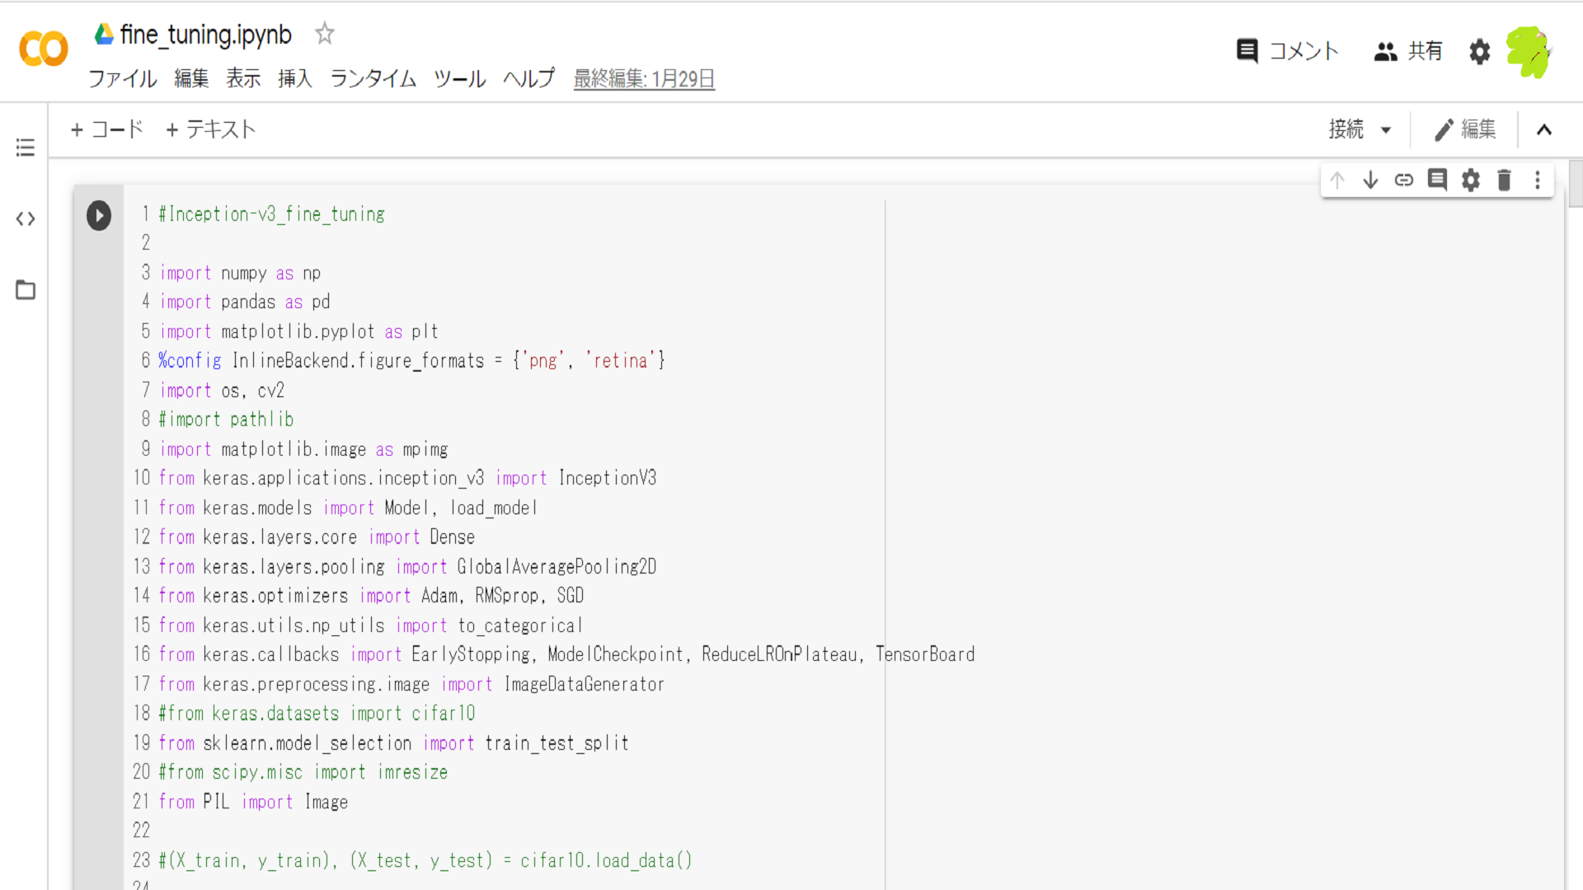Add a comment to the cell

click(1437, 180)
